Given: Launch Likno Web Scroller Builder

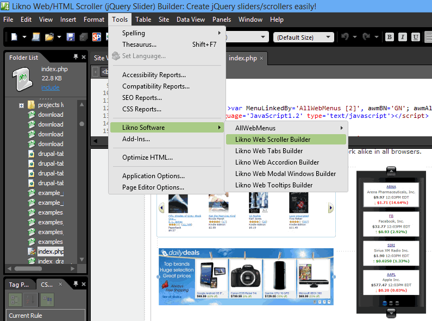Looking at the screenshot, I should pyautogui.click(x=286, y=139).
